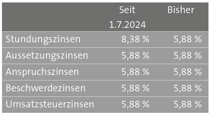The height and width of the screenshot is (115, 211).
Task: Click the 1.7.2024 date in header
Action: tap(127, 25)
